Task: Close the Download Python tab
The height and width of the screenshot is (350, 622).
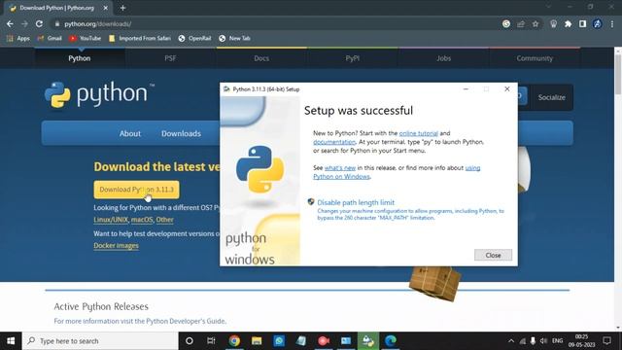Action: [x=106, y=8]
